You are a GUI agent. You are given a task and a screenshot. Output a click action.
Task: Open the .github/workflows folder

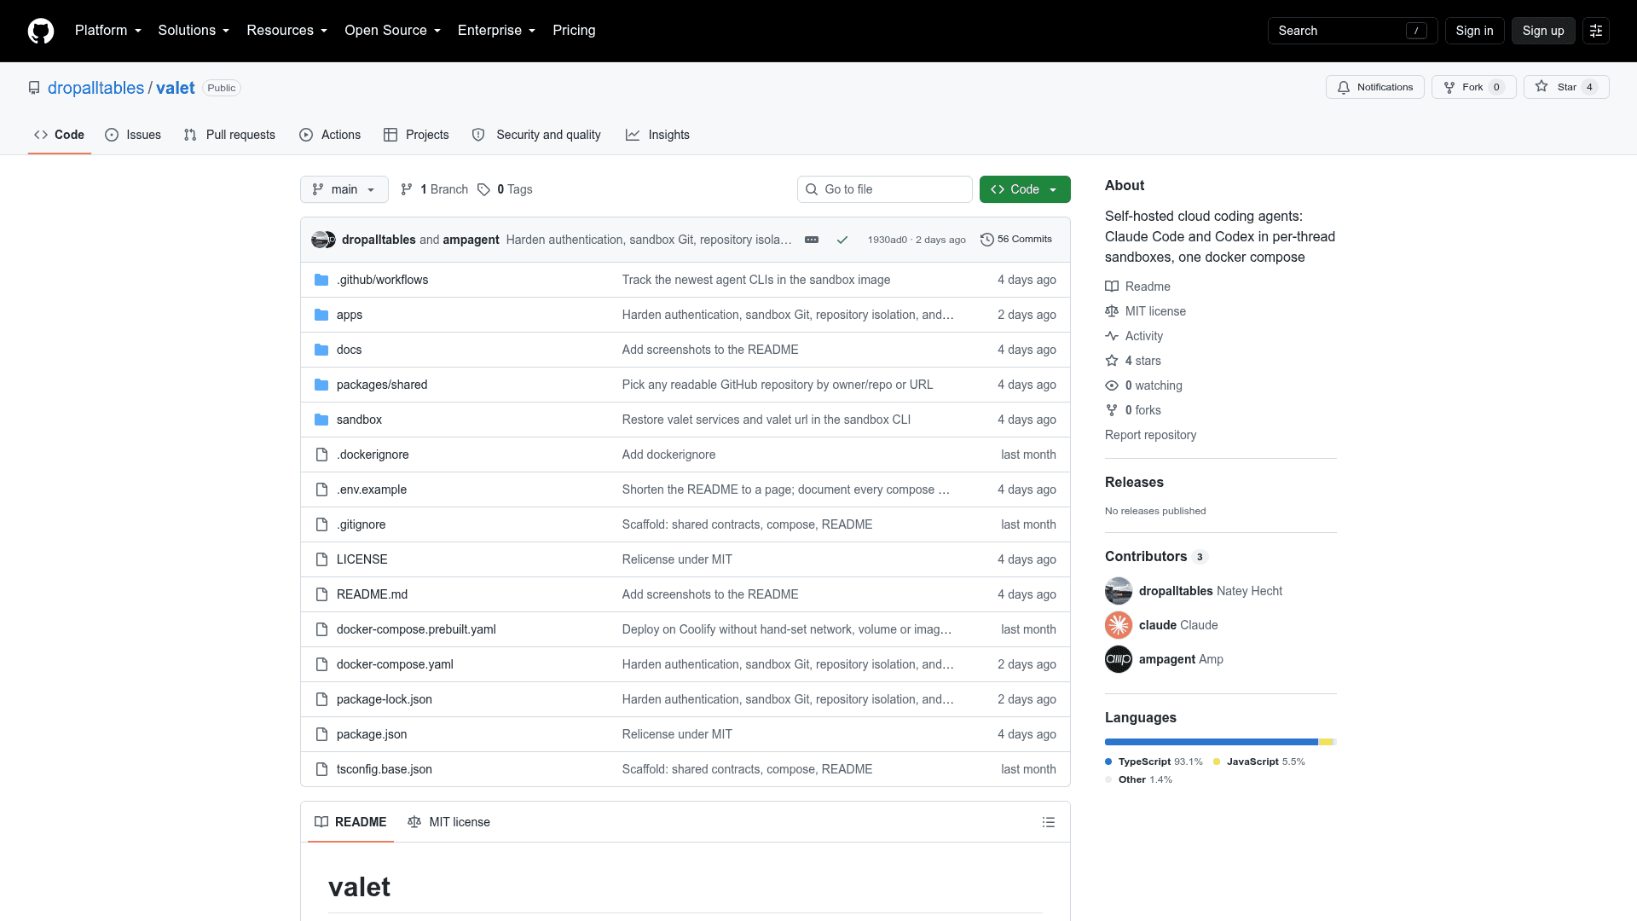(x=382, y=280)
